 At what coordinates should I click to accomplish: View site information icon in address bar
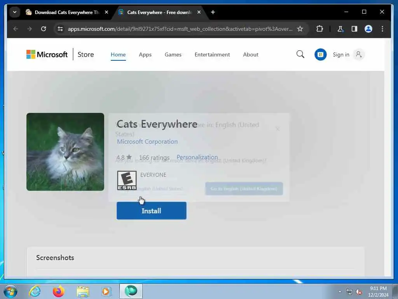(x=60, y=29)
